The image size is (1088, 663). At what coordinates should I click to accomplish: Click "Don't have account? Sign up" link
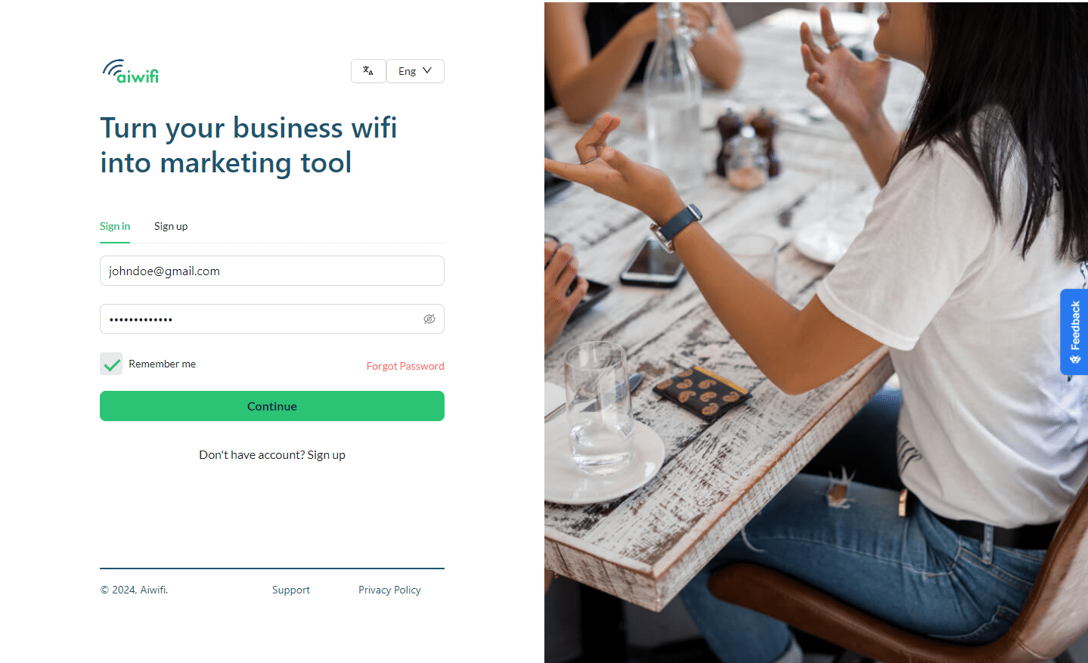point(272,454)
